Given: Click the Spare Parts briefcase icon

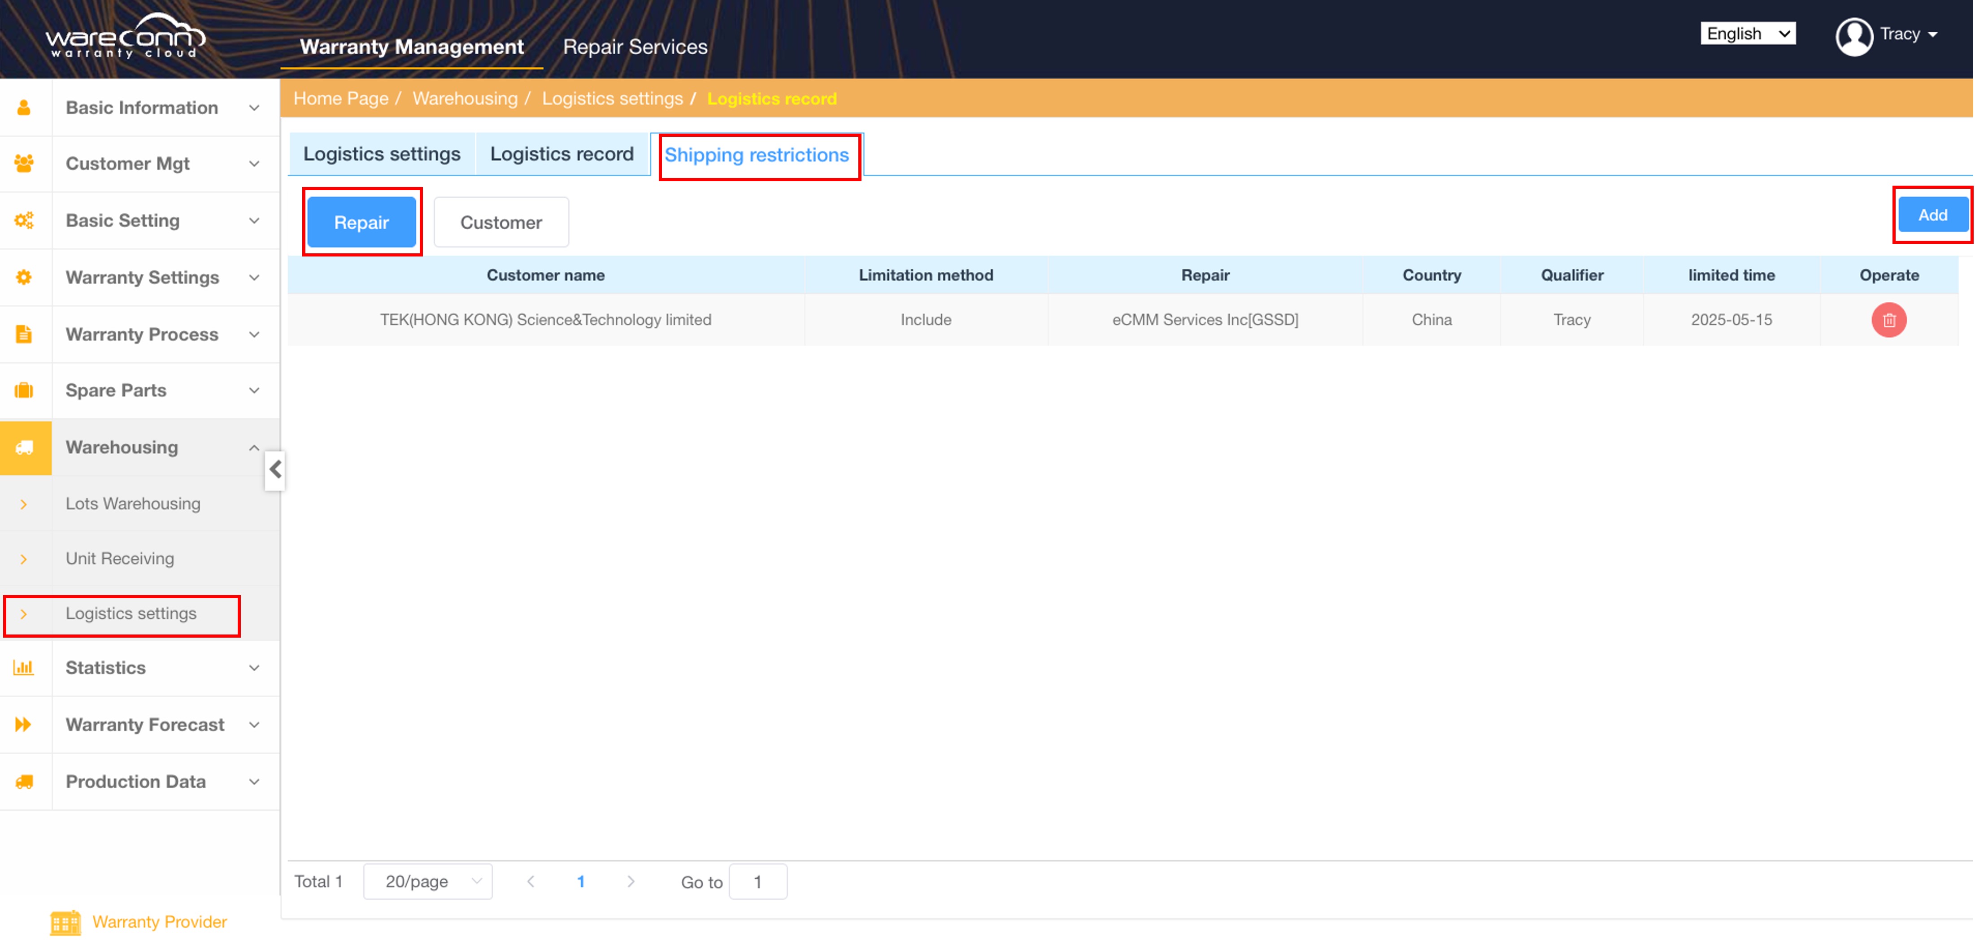Looking at the screenshot, I should tap(24, 390).
